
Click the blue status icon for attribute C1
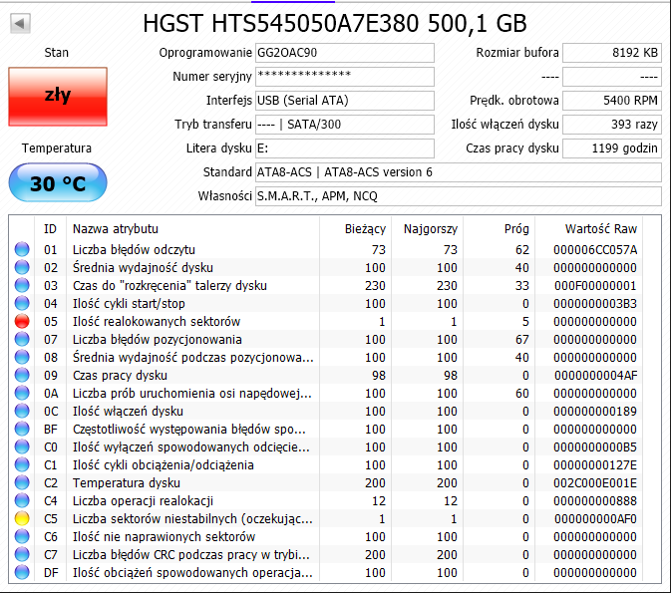click(22, 465)
